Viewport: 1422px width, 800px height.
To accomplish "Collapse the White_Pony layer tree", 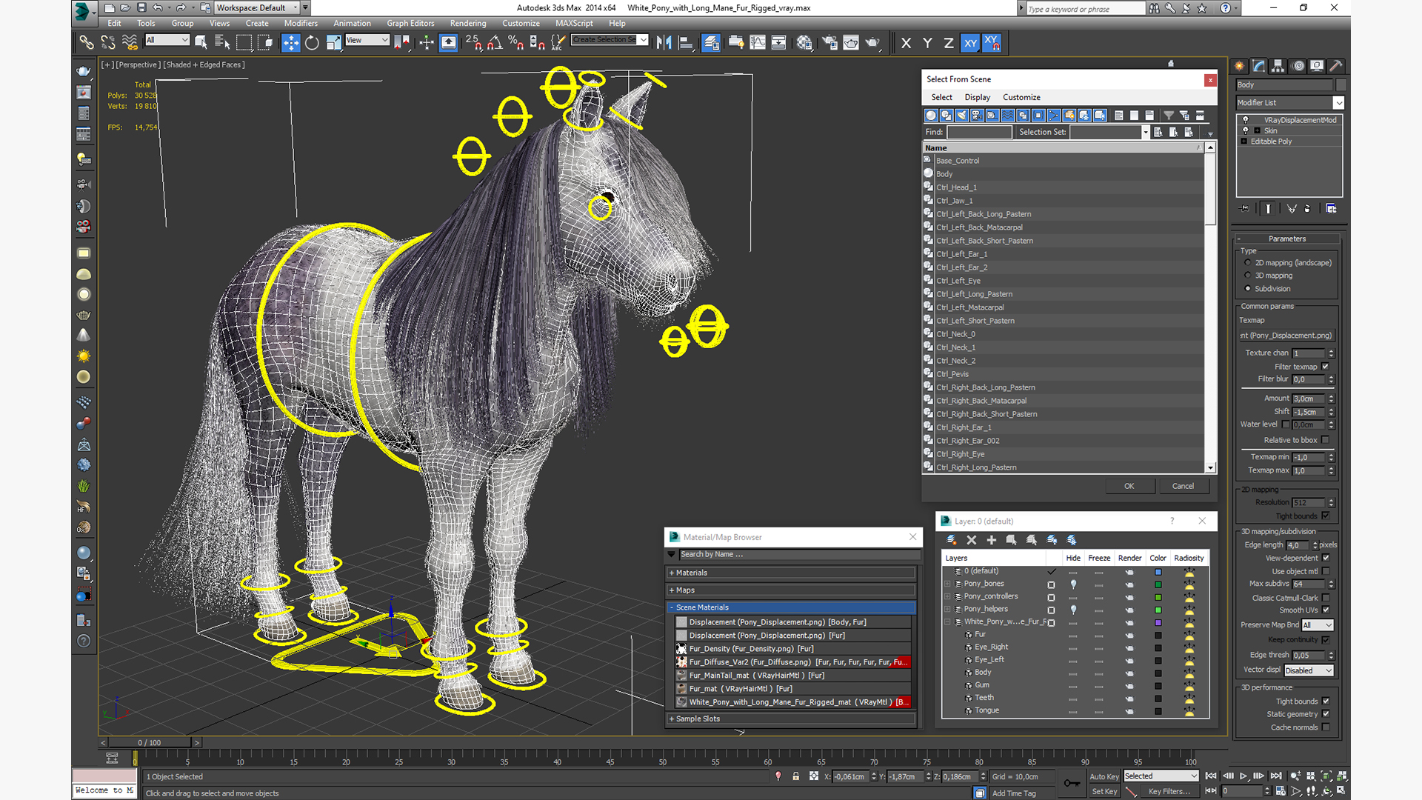I will coord(948,622).
